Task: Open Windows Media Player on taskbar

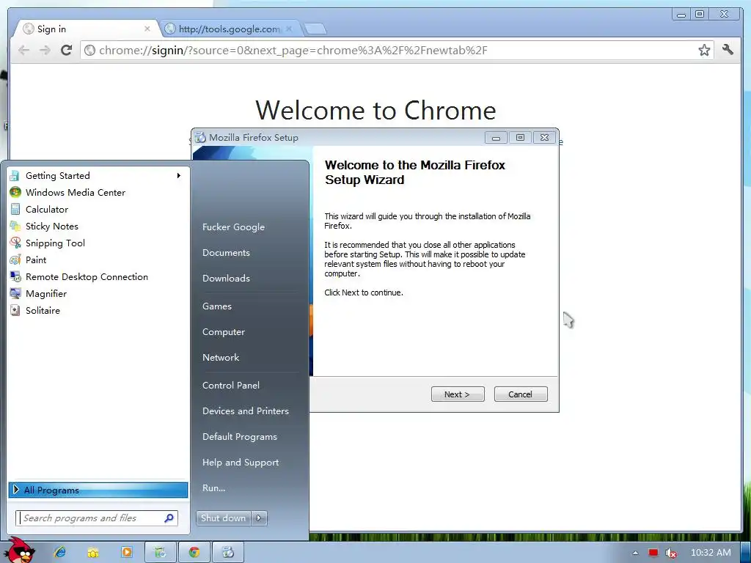Action: 127,553
